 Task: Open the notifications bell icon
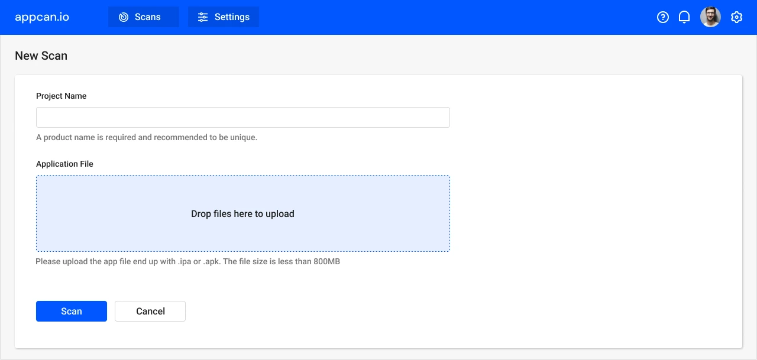tap(684, 17)
